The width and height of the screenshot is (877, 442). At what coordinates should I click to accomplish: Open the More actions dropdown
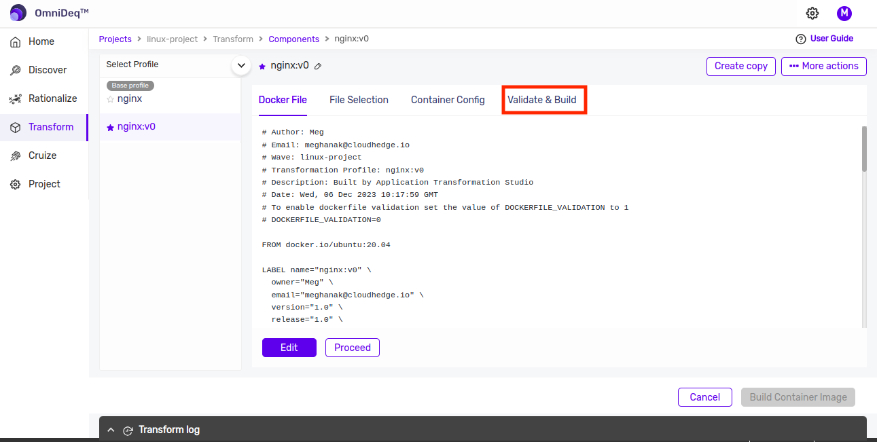824,66
